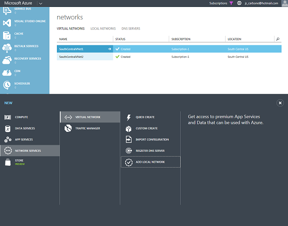Open BizTalk Services sidebar label
Image resolution: width=288 pixels, height=226 pixels.
coord(26,46)
